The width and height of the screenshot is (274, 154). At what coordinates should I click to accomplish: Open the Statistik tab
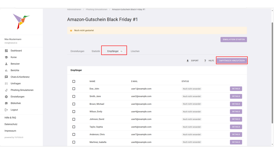[x=96, y=51]
